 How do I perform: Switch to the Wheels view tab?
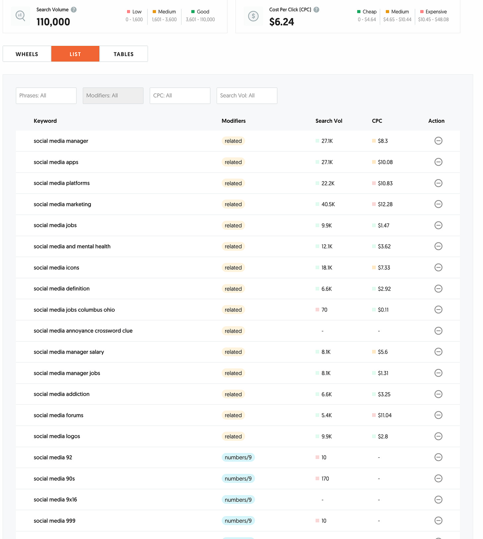point(27,54)
